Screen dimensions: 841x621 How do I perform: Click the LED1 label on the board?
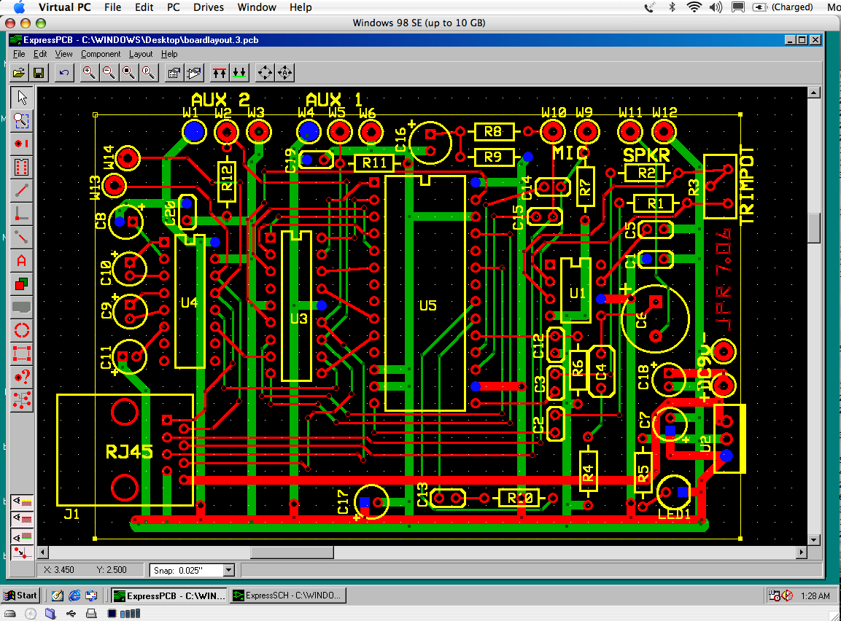pos(674,515)
